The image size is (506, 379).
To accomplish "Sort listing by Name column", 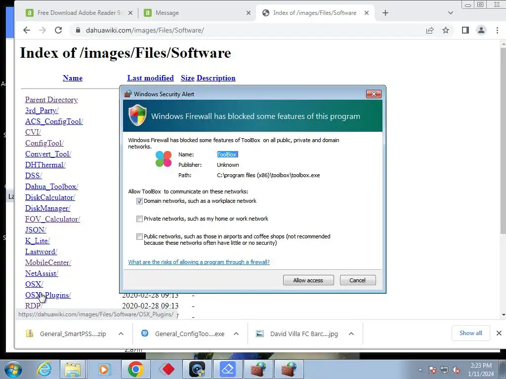I will (73, 78).
